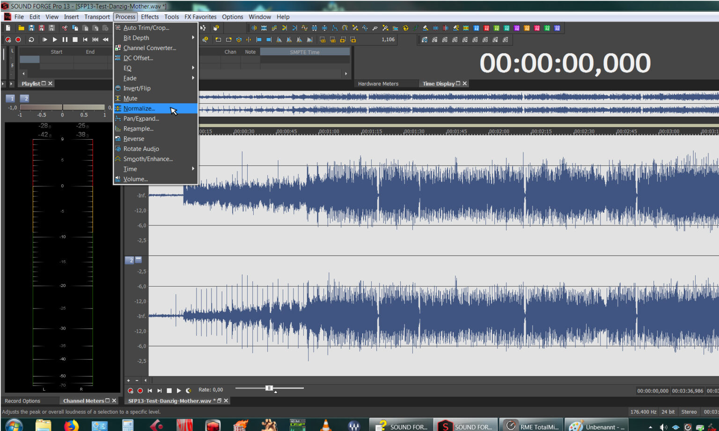Viewport: 719px width, 431px height.
Task: Pause playback in the transport toolbar
Action: coord(65,40)
